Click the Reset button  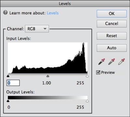(111, 36)
